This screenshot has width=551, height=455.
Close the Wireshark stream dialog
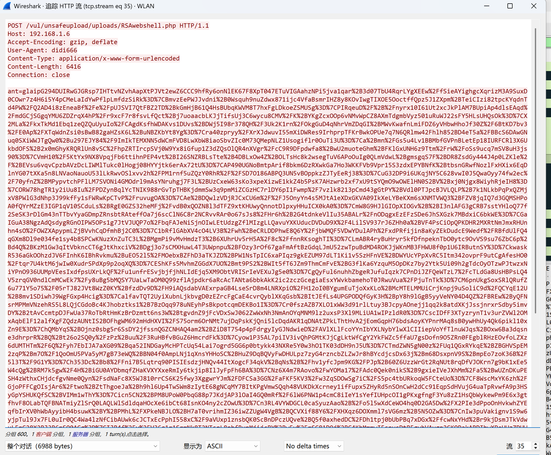[x=534, y=6]
